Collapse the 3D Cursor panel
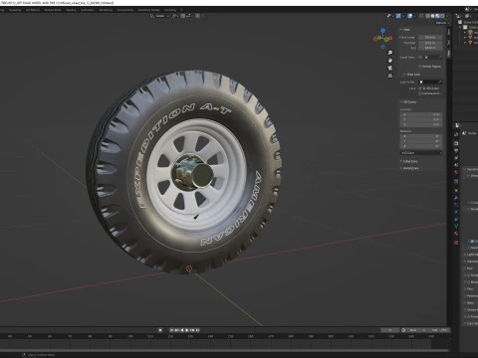This screenshot has height=358, width=478. tap(408, 101)
